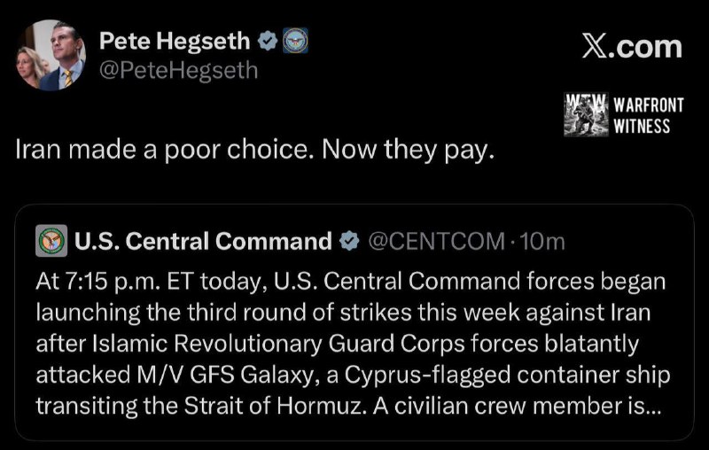The width and height of the screenshot is (709, 450).
Task: Open the @PeteHegseth handle link
Action: (x=178, y=71)
